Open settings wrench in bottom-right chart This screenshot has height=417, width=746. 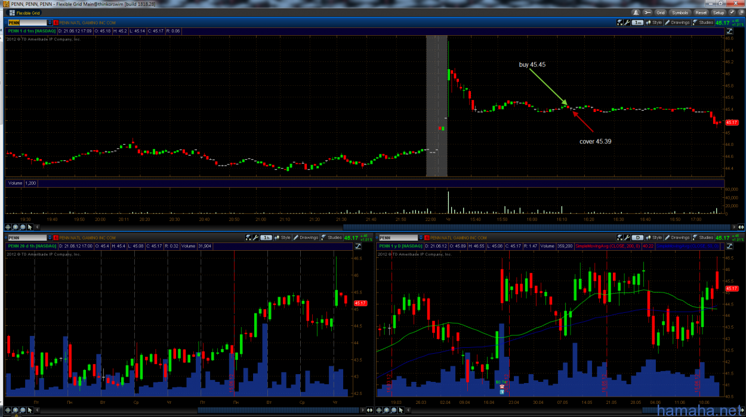click(x=627, y=237)
